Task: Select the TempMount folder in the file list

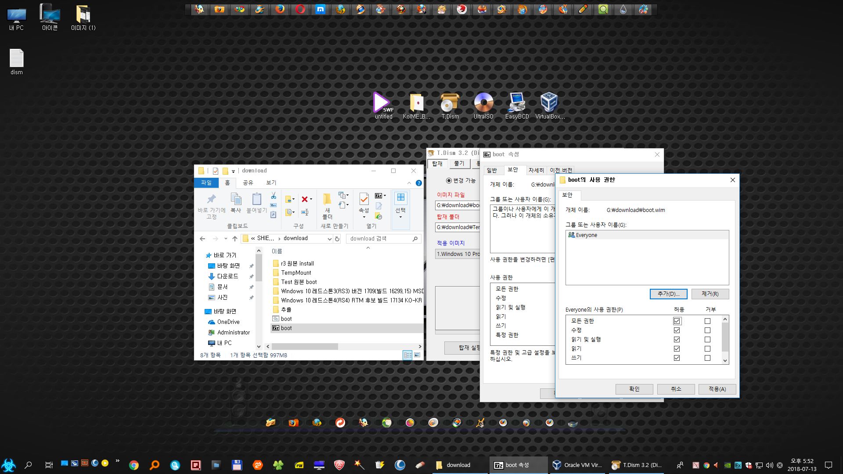Action: [x=296, y=273]
